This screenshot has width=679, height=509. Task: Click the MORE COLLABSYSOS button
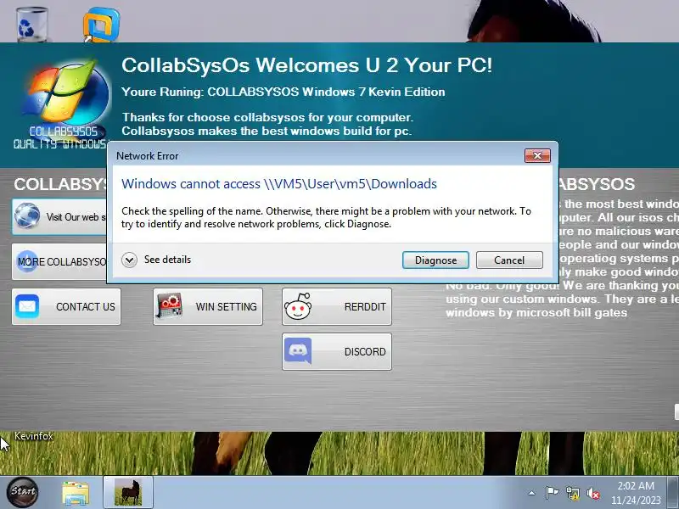(x=59, y=261)
